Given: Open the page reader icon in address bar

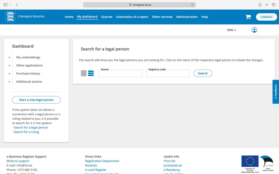Looking at the screenshot, I should pos(192,5).
